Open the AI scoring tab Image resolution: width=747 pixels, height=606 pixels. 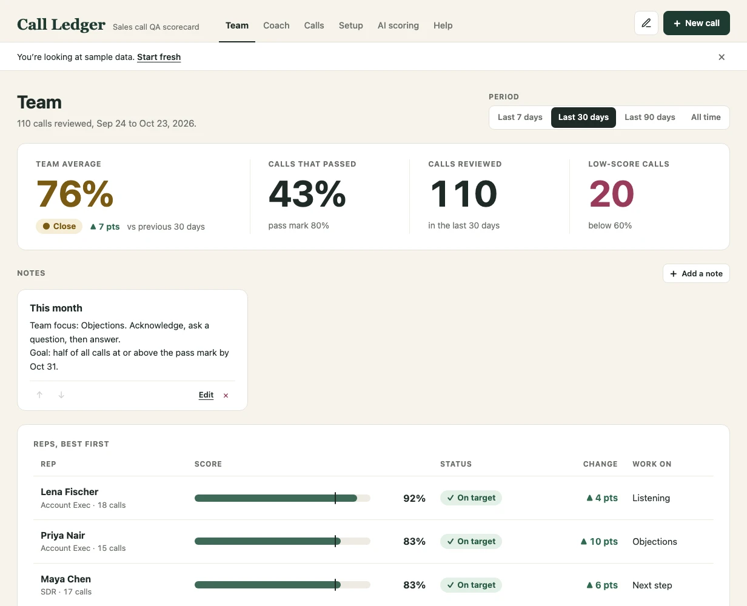coord(398,25)
